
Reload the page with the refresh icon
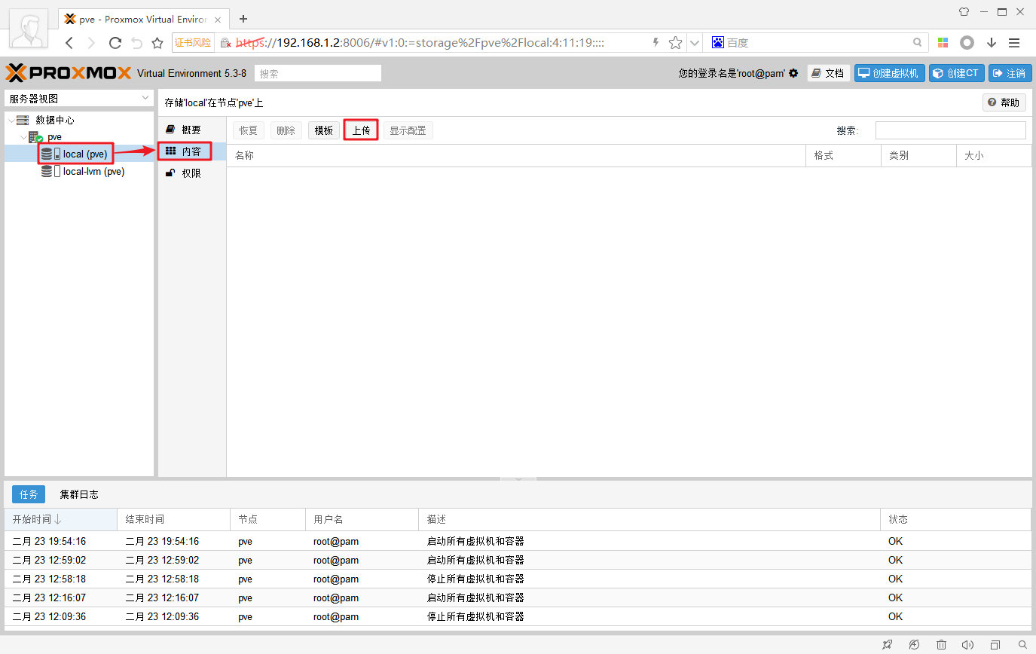tap(115, 43)
